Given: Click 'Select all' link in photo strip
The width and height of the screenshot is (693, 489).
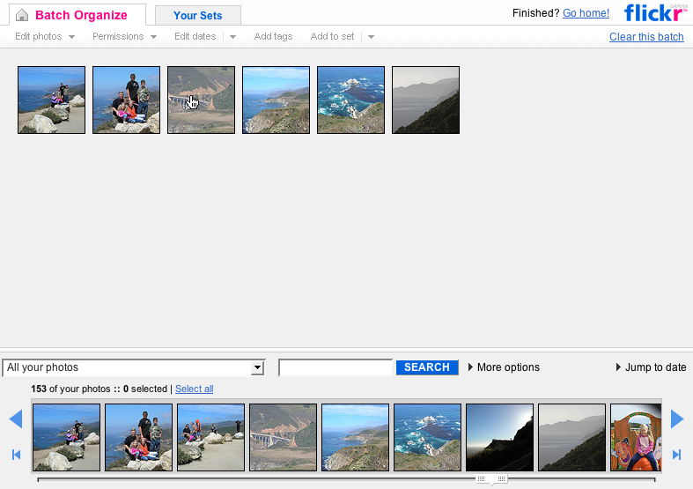Looking at the screenshot, I should pos(194,389).
